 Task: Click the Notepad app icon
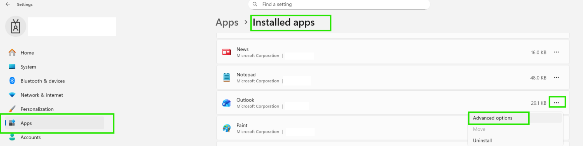coord(227,77)
